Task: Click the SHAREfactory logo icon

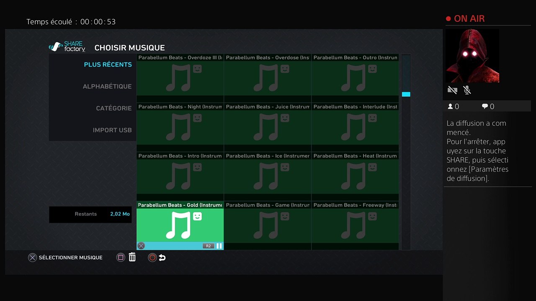Action: point(67,47)
